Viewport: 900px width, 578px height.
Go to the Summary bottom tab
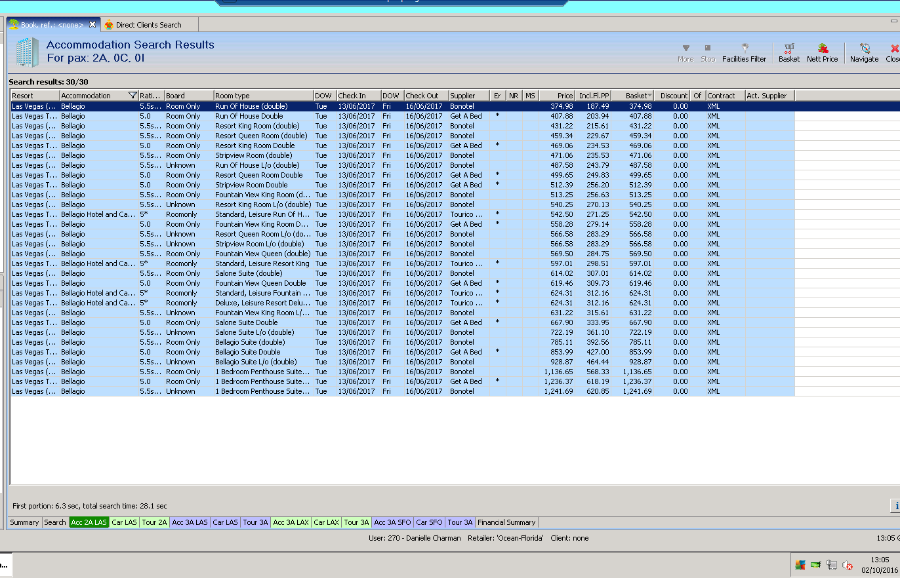24,522
